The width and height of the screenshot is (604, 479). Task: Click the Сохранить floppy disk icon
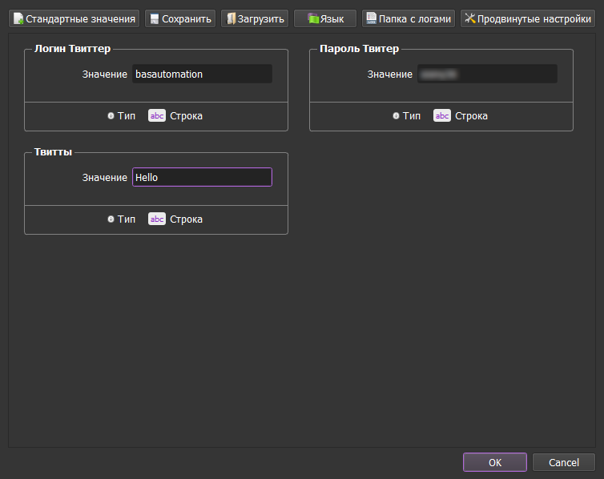pos(154,18)
